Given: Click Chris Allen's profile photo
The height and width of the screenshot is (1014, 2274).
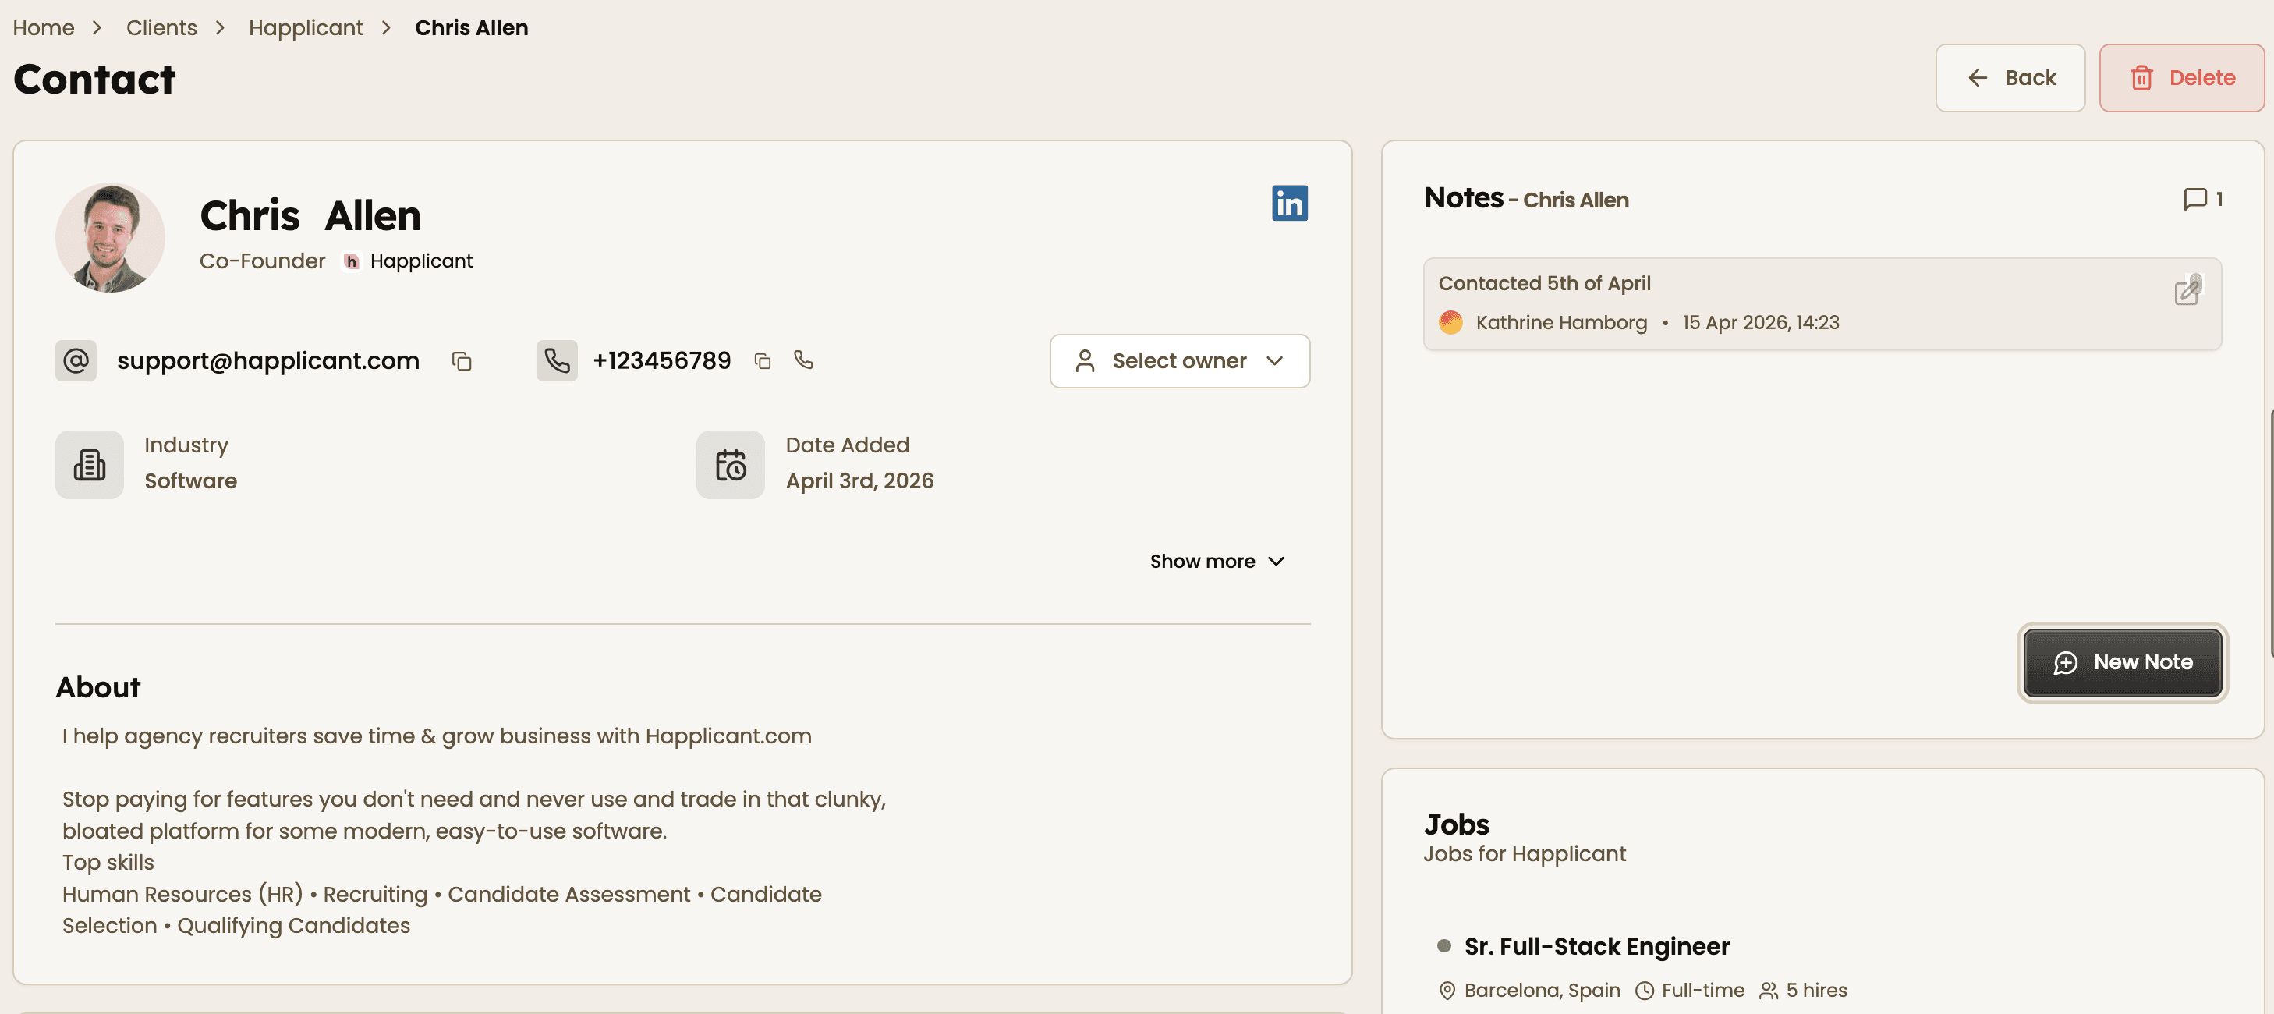Looking at the screenshot, I should coord(110,238).
